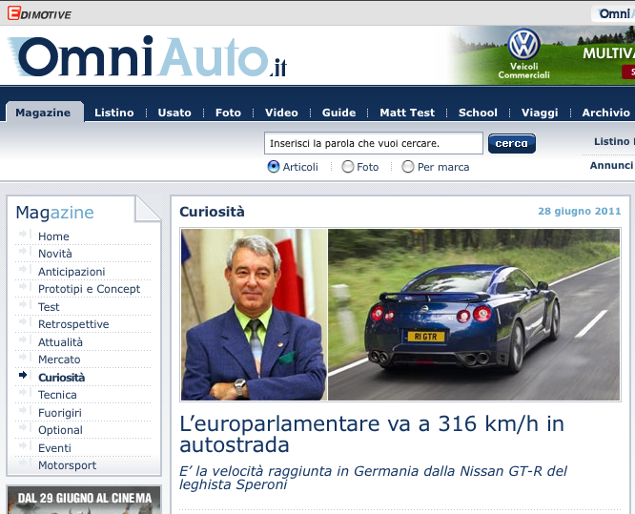Open the Tecnica sidebar link

click(x=57, y=395)
